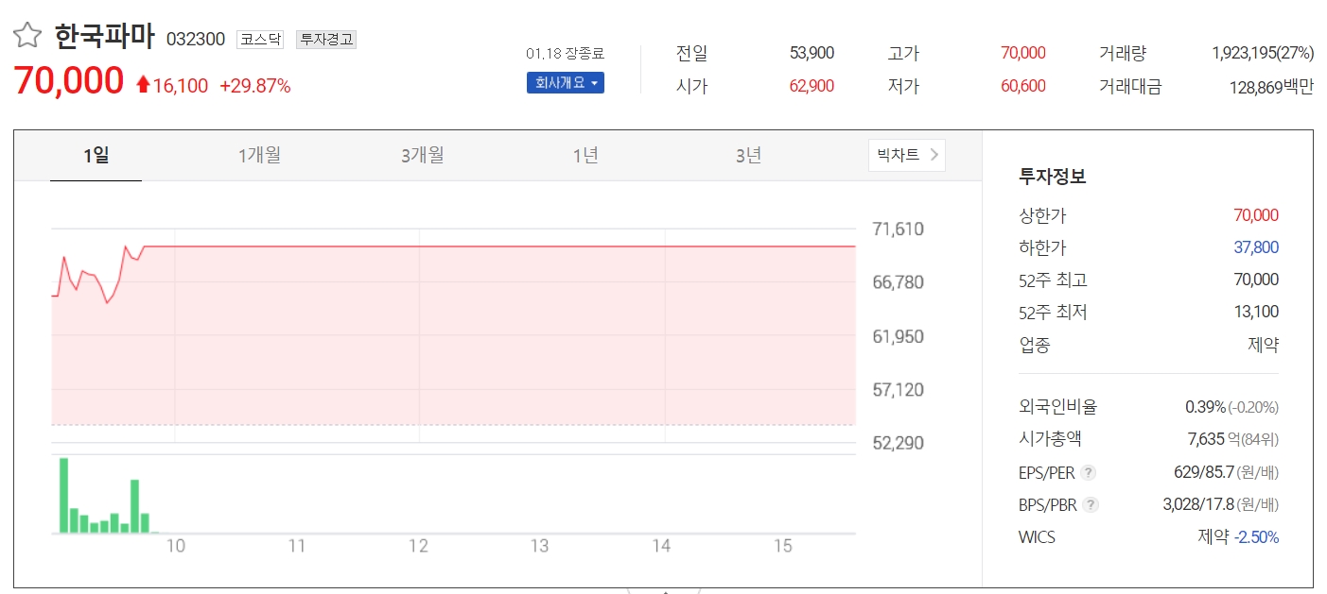Click the 하한가 value 37,800
This screenshot has width=1327, height=594.
[1256, 247]
